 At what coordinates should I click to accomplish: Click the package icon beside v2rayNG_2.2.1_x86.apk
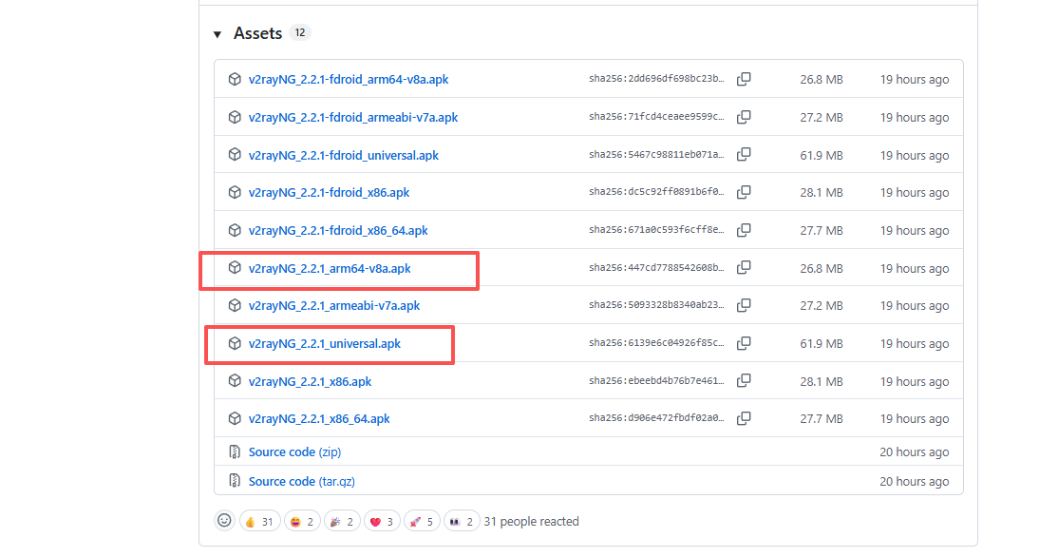(235, 381)
